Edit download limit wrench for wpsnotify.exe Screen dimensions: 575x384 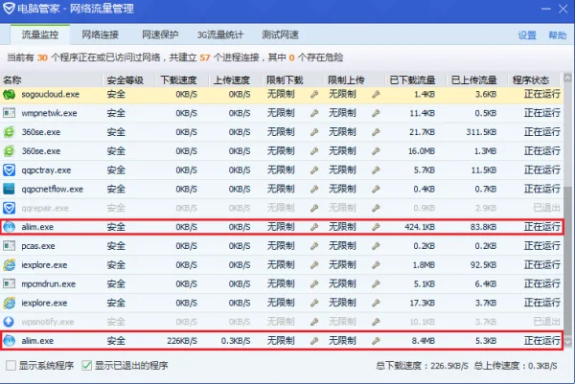coord(314,322)
